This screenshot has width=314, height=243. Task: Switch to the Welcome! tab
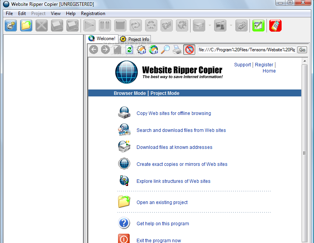tap(102, 39)
